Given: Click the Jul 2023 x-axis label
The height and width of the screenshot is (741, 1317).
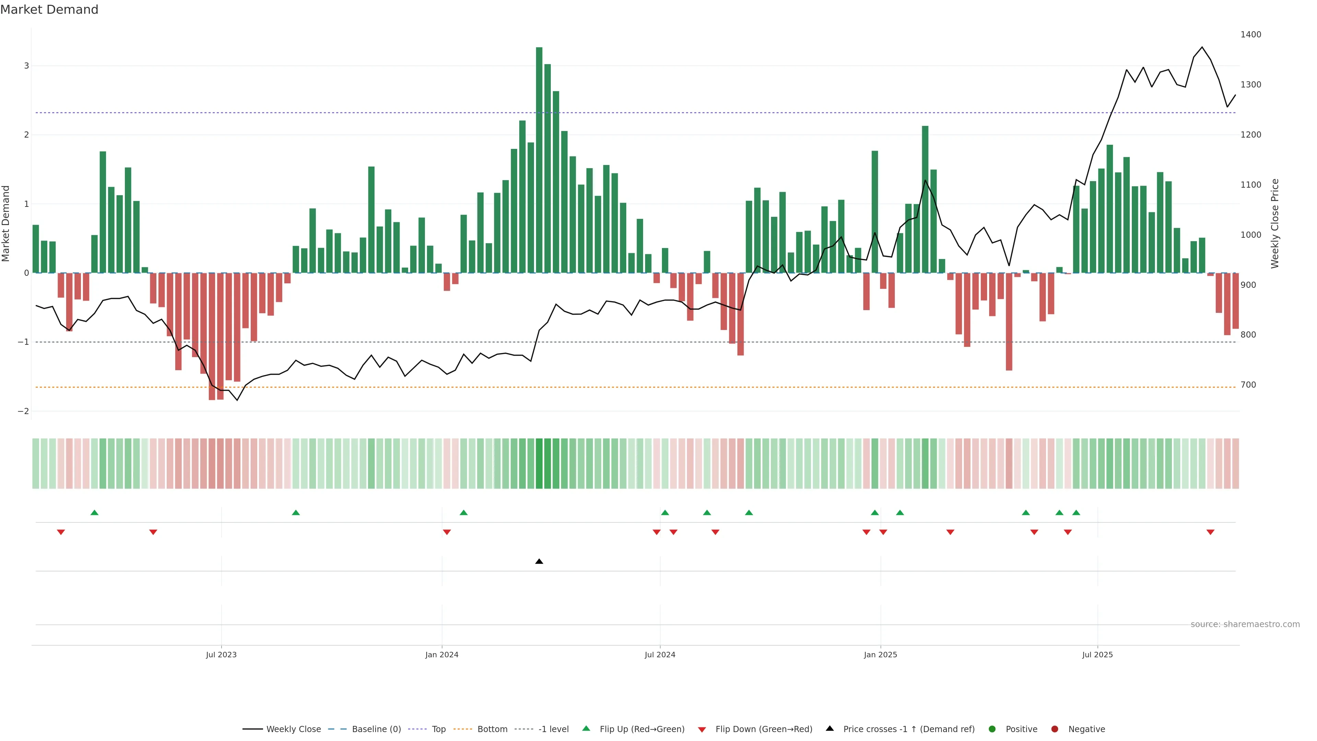Looking at the screenshot, I should point(221,655).
